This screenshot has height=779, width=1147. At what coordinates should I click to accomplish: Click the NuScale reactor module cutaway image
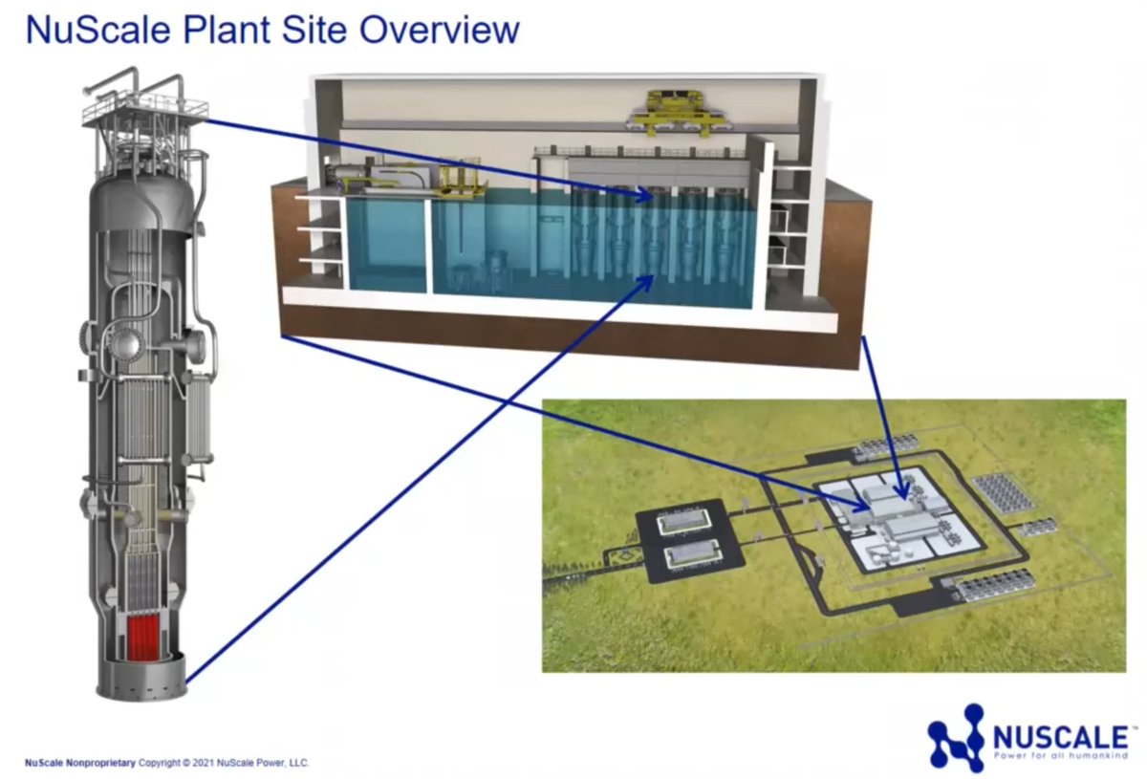coord(147,382)
